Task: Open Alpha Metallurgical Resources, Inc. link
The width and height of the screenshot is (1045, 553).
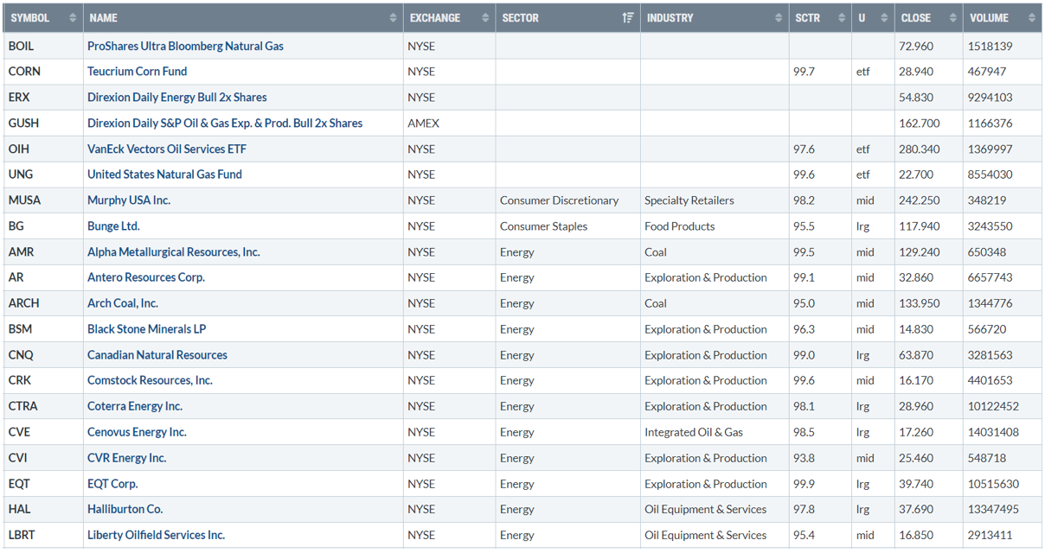Action: click(x=174, y=252)
